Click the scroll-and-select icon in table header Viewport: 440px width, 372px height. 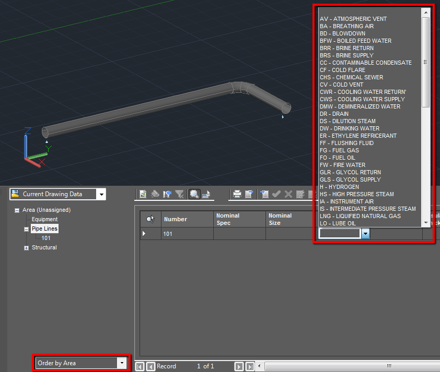pyautogui.click(x=150, y=219)
